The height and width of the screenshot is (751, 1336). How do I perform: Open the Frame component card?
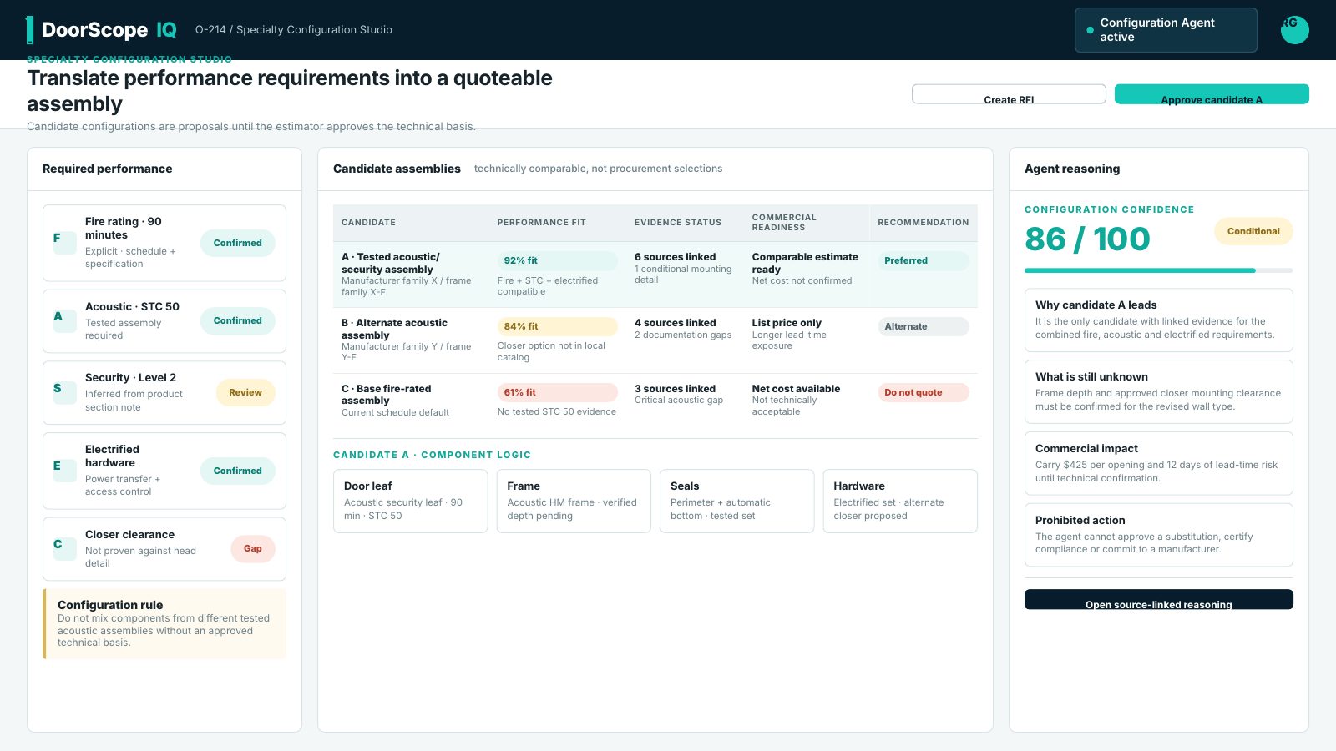[x=574, y=501]
